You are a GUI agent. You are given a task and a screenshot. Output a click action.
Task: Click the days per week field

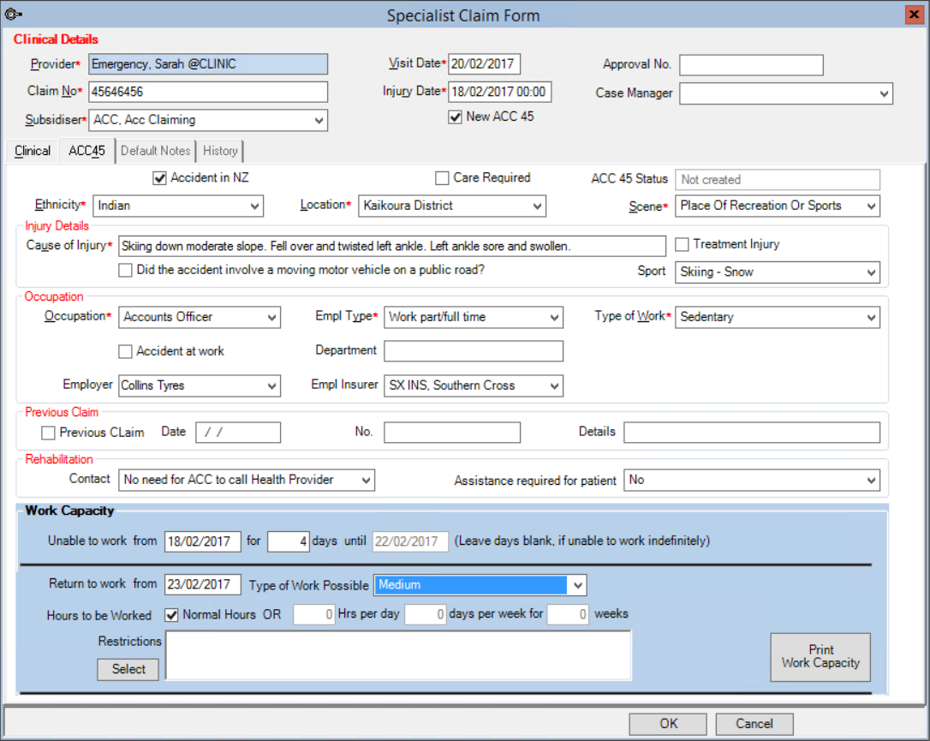426,614
